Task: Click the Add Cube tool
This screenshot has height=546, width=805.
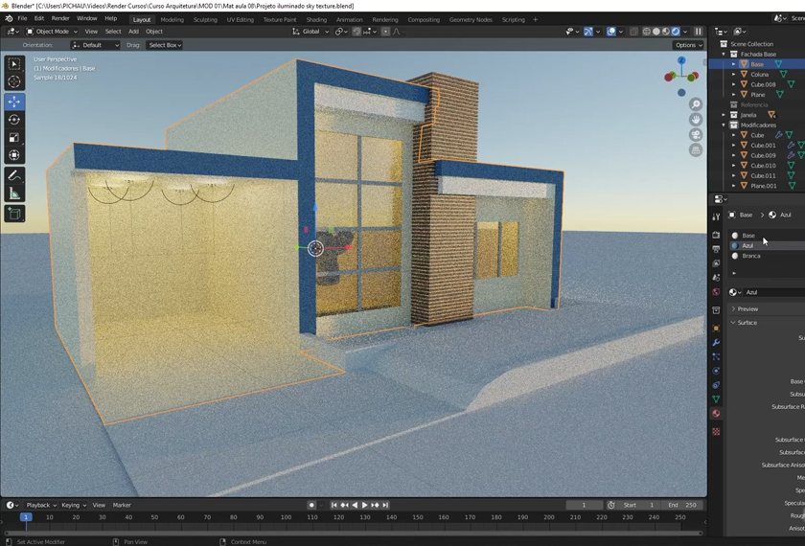Action: pos(14,214)
